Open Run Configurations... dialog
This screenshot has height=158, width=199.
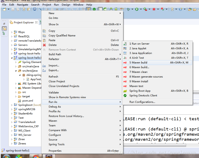[x=157, y=102]
